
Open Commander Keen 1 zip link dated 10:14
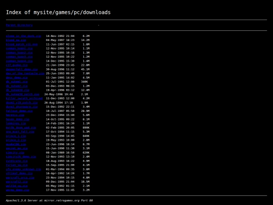(x=19, y=49)
